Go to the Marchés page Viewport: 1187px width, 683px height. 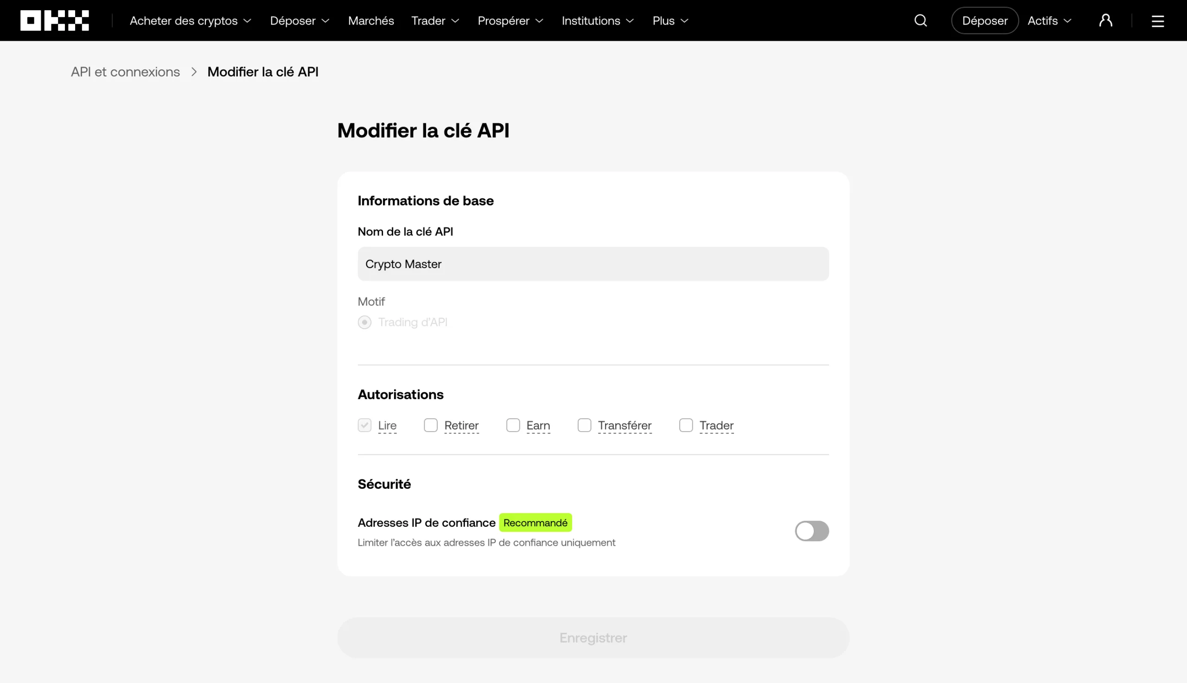tap(371, 21)
